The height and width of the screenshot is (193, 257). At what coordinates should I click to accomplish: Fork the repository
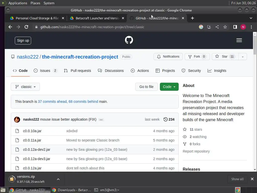tap(197, 57)
